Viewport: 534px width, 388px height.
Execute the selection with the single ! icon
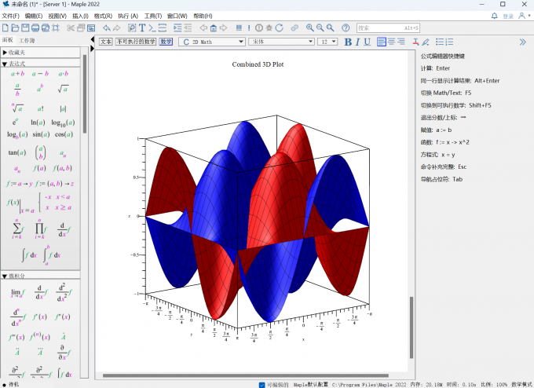click(x=249, y=28)
